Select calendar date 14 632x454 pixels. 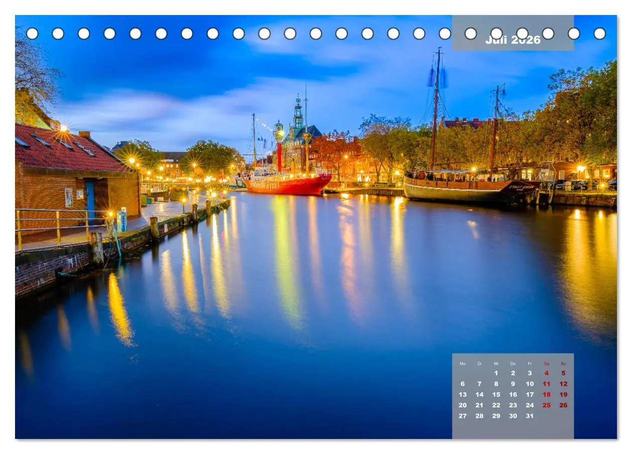coord(480,395)
